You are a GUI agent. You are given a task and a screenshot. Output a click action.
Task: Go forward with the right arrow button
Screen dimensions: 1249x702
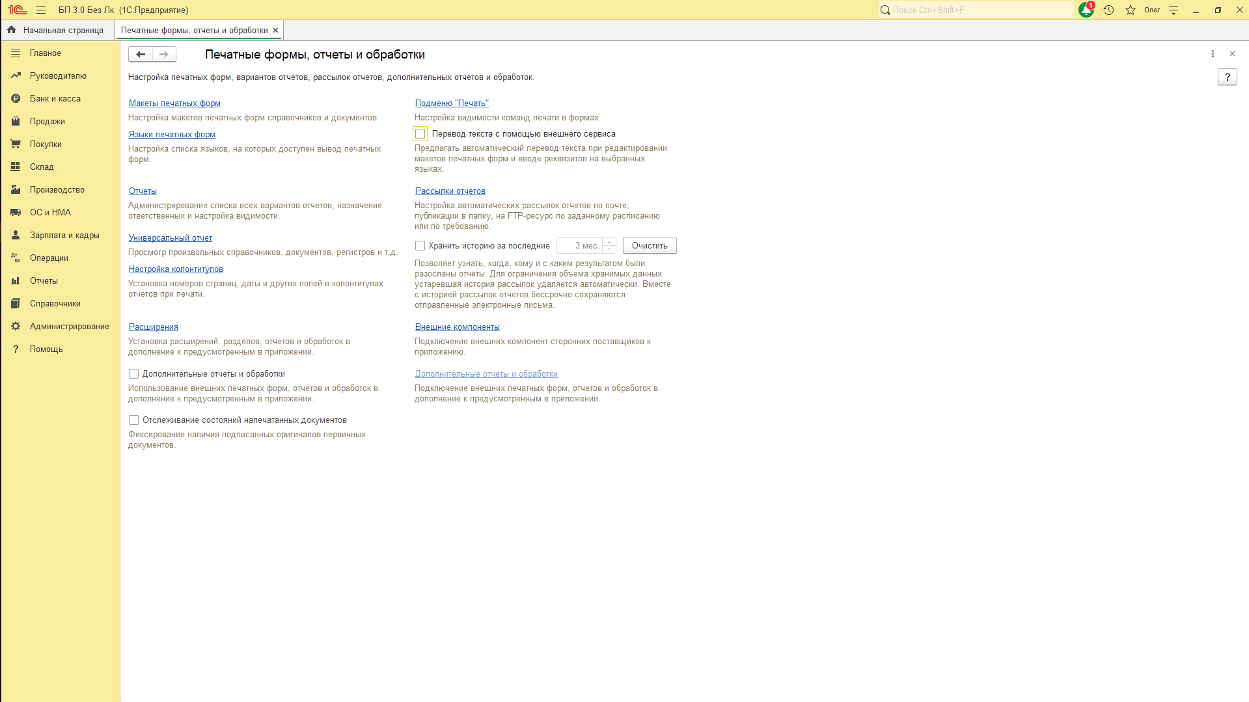[164, 54]
